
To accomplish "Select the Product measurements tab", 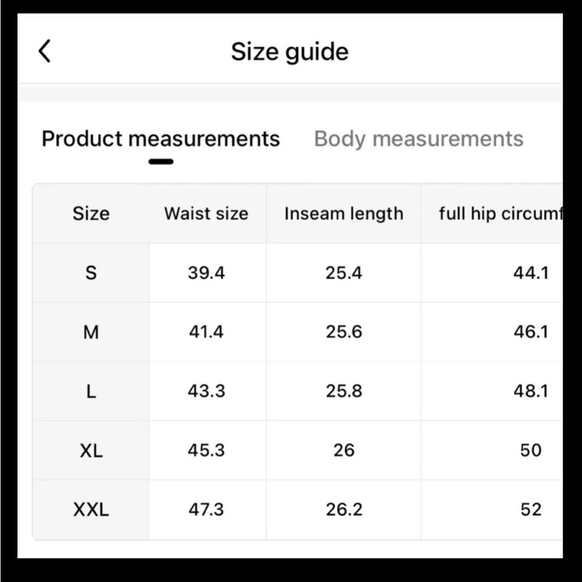I will coord(161,139).
